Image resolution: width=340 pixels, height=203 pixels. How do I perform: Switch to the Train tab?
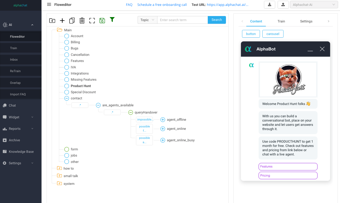(x=281, y=21)
